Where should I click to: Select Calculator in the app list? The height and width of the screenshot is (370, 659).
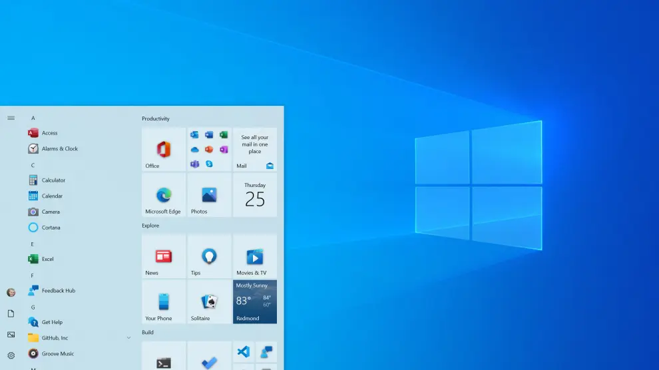pyautogui.click(x=53, y=180)
